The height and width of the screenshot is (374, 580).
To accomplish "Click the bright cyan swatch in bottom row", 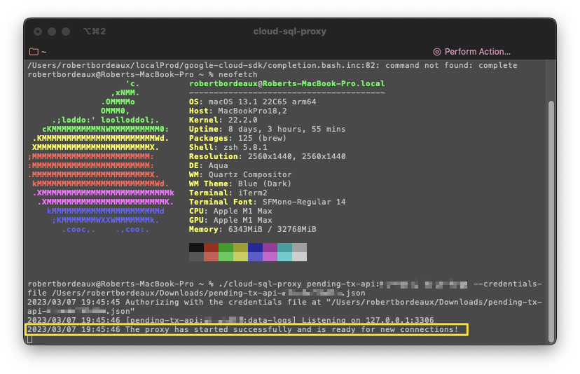I will pos(284,256).
